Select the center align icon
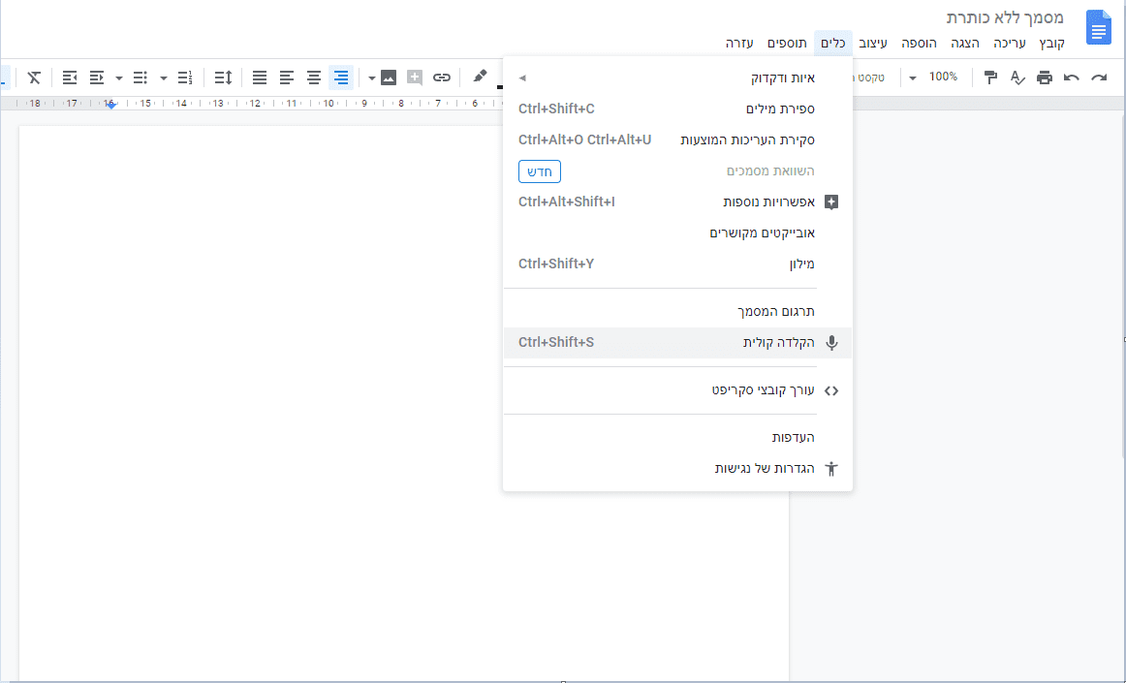The image size is (1126, 683). [314, 78]
